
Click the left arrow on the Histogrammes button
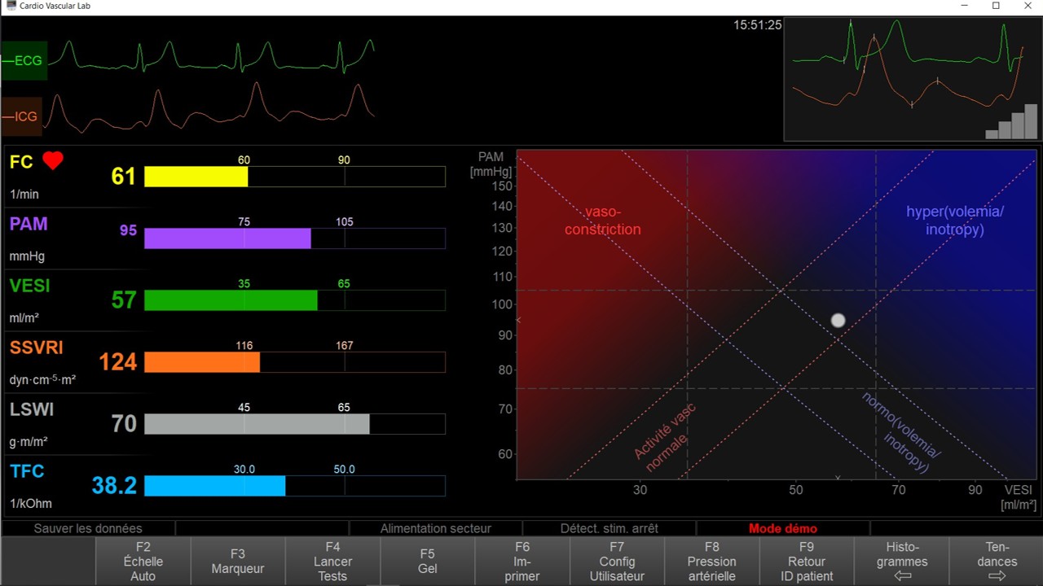click(x=901, y=576)
